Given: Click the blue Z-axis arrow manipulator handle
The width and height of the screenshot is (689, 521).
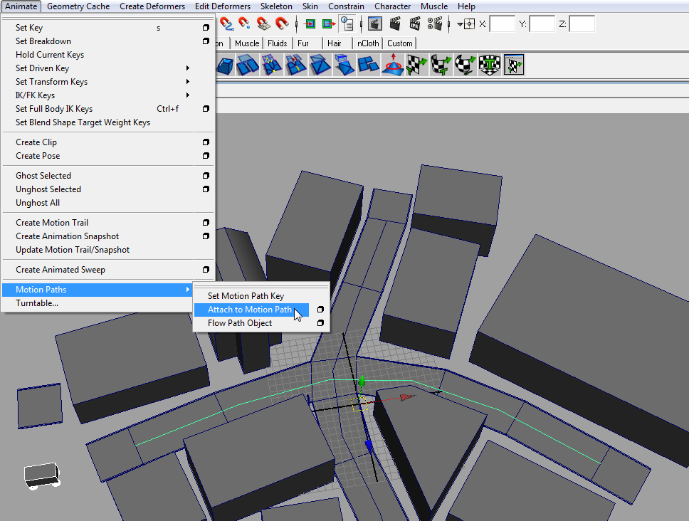Looking at the screenshot, I should [369, 443].
